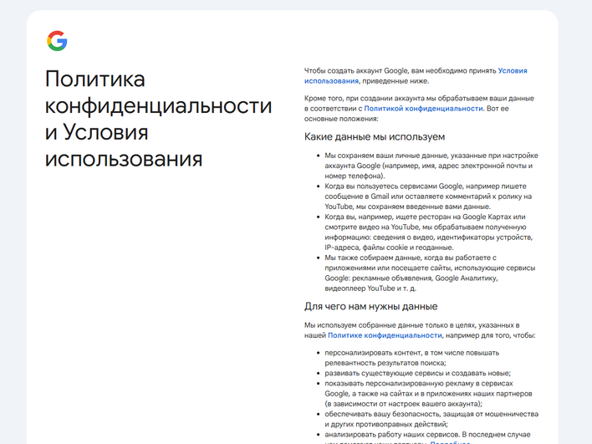This screenshot has width=592, height=444.
Task: Click the bullet "обеспечивать вашу безопасность"
Action: tap(431, 419)
